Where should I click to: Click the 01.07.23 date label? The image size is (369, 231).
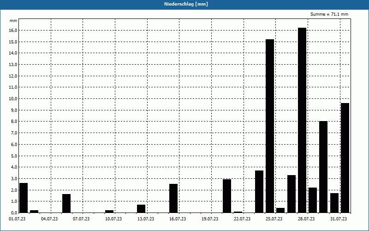(17, 219)
